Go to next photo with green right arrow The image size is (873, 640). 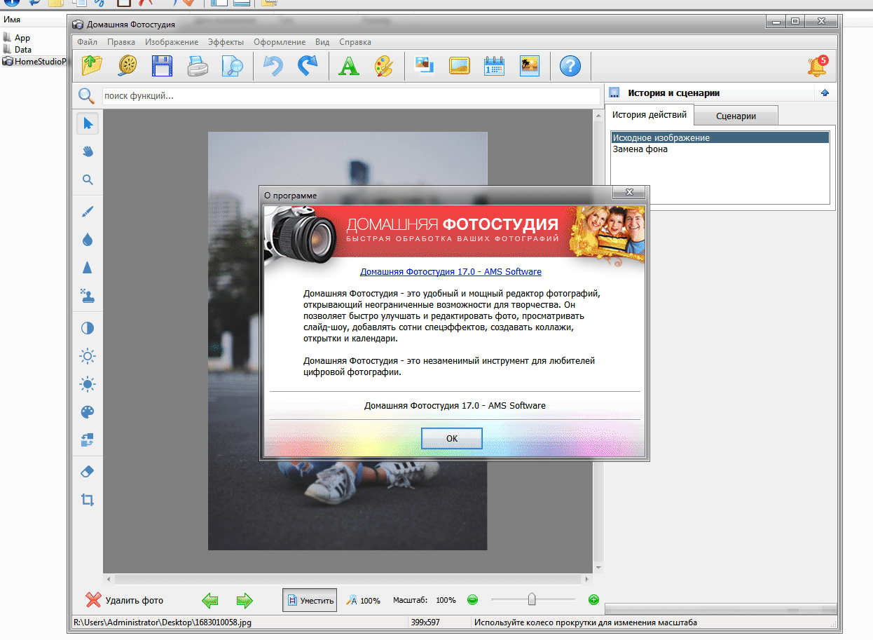coord(245,600)
